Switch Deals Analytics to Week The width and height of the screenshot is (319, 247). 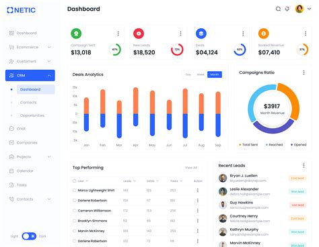[201, 75]
